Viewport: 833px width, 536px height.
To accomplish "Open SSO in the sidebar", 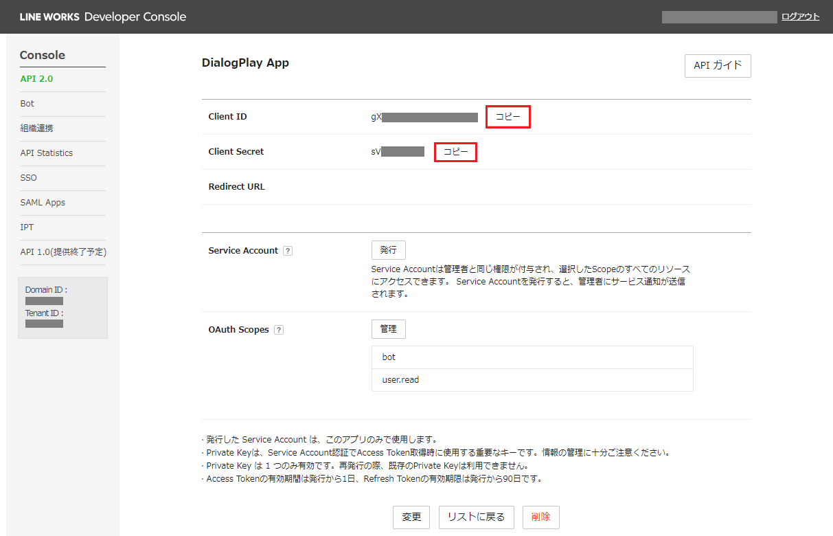I will pyautogui.click(x=29, y=178).
